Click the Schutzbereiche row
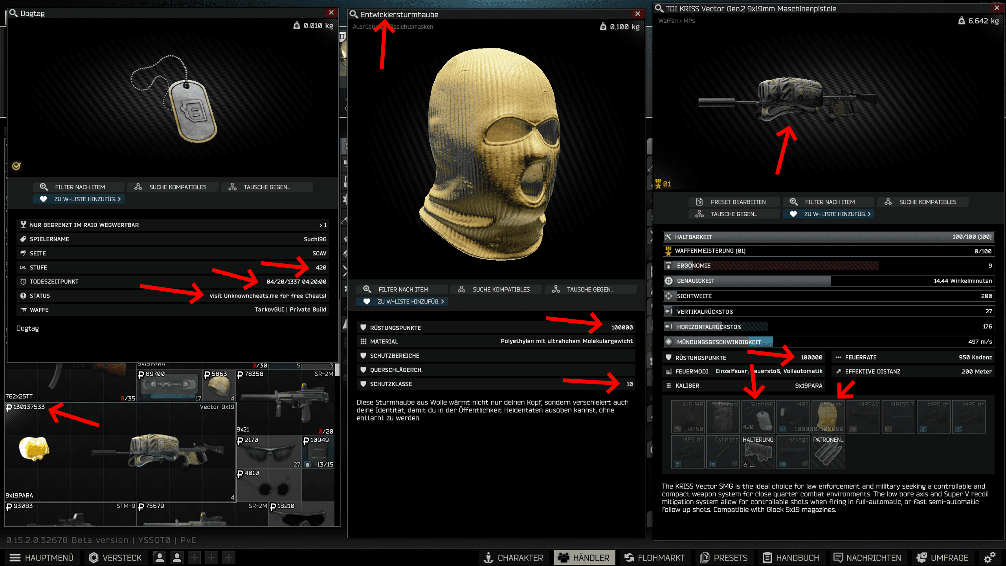The height and width of the screenshot is (566, 1006). (x=496, y=356)
